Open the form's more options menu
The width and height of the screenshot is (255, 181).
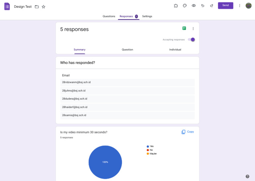(239, 6)
